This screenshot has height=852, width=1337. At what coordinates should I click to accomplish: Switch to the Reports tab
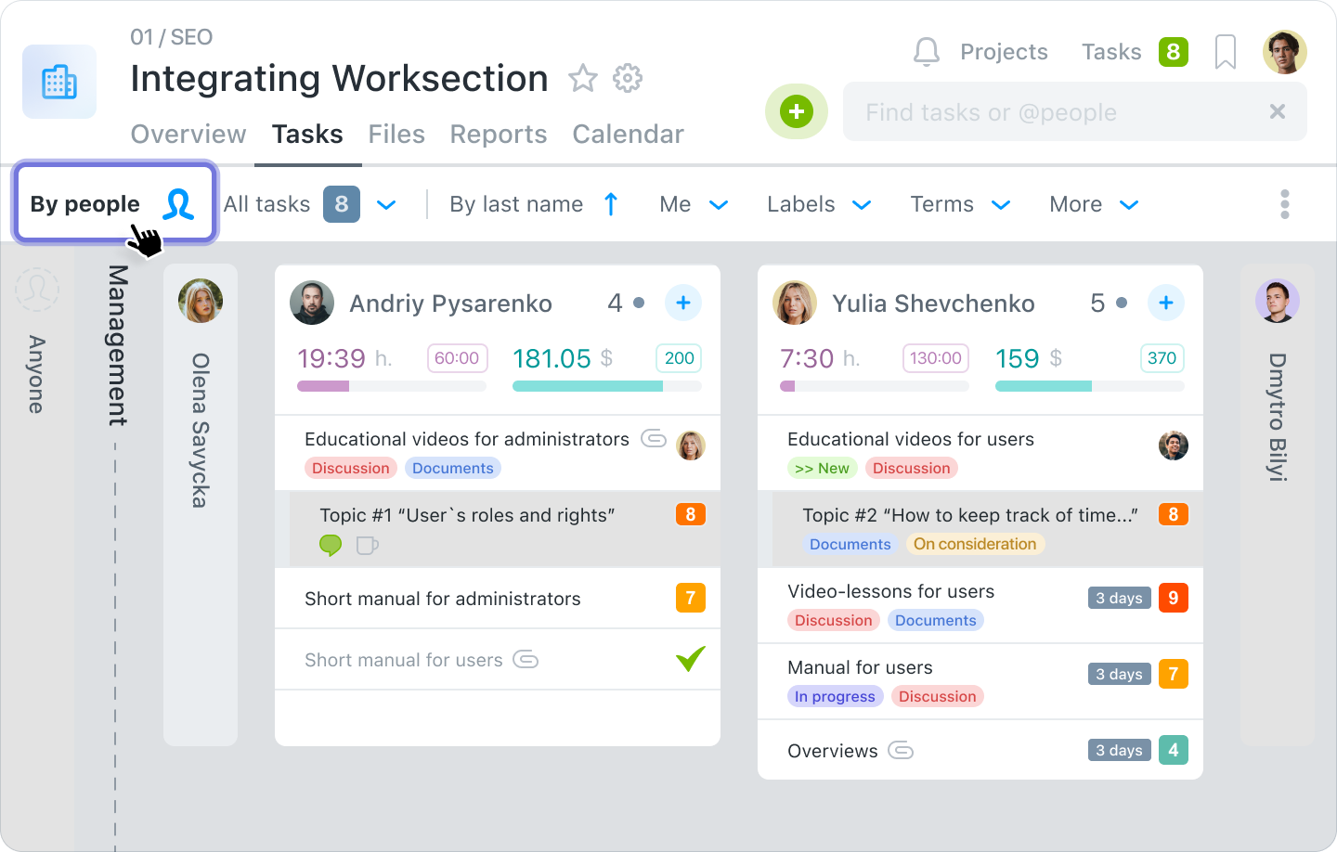pyautogui.click(x=498, y=135)
